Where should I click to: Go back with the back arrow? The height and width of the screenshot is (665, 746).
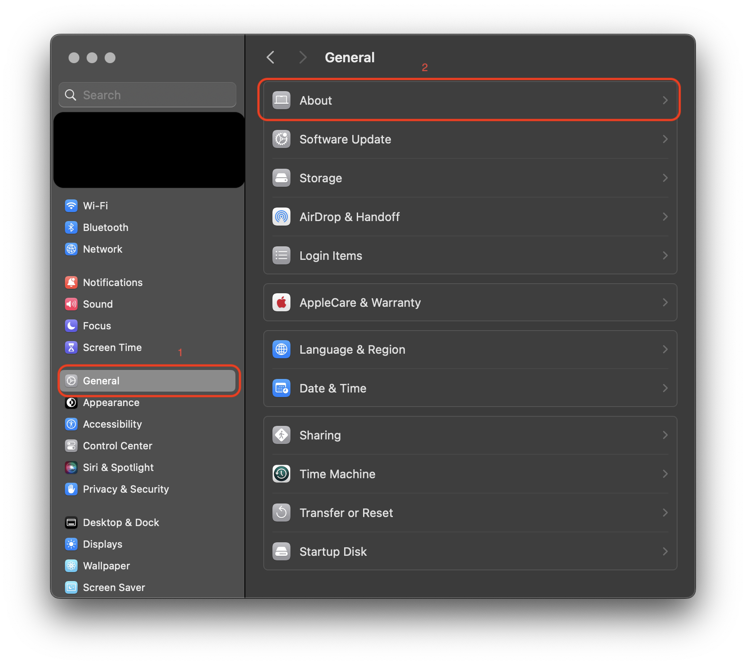[x=271, y=57]
